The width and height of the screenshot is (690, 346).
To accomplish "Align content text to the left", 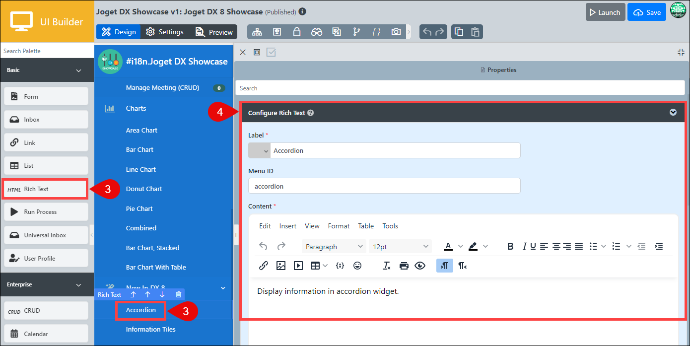I will pos(545,246).
